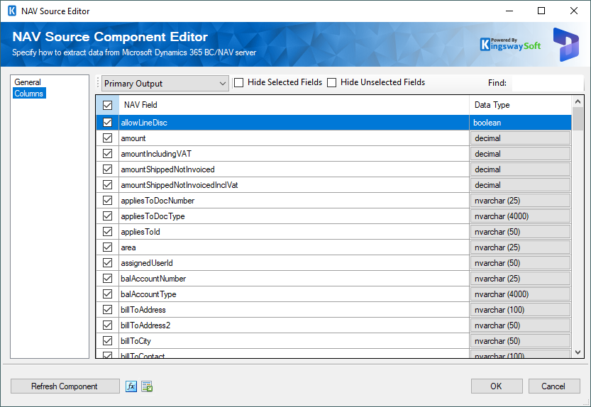The width and height of the screenshot is (591, 407).
Task: Click the NAV Source Editor title icon
Action: (x=12, y=11)
